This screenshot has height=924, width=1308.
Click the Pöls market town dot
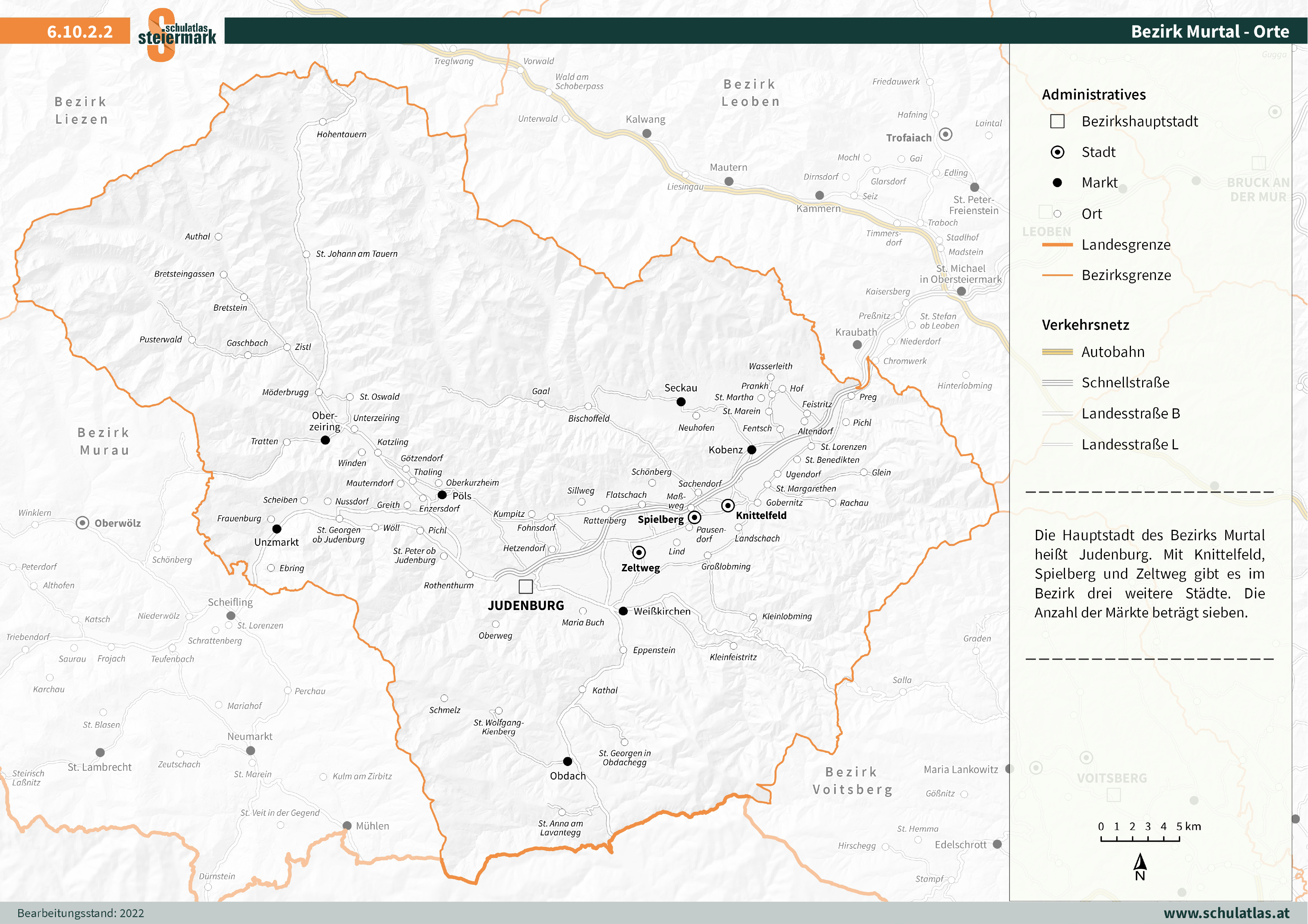coord(442,495)
